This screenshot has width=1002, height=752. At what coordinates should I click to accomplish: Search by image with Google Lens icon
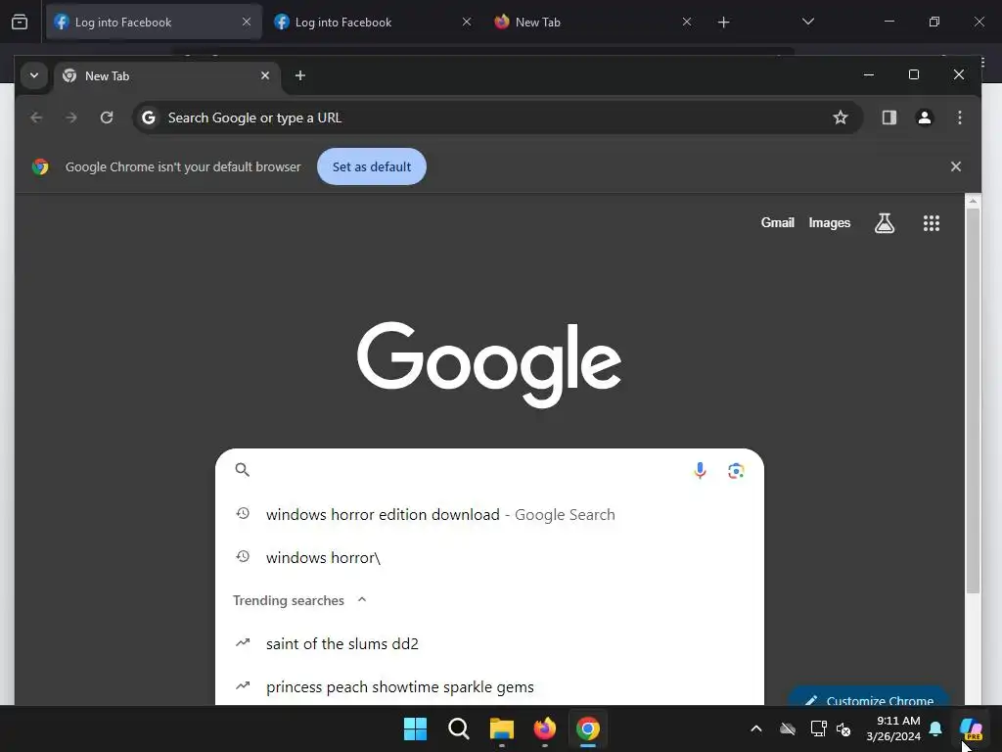point(736,471)
